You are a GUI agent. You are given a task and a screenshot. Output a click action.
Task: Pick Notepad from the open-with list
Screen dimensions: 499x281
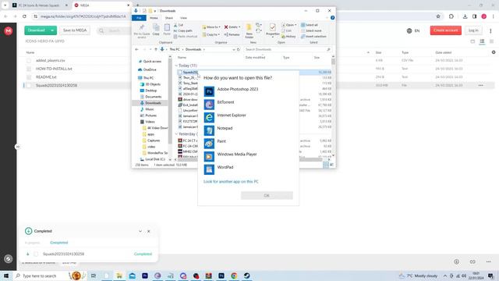248,130
